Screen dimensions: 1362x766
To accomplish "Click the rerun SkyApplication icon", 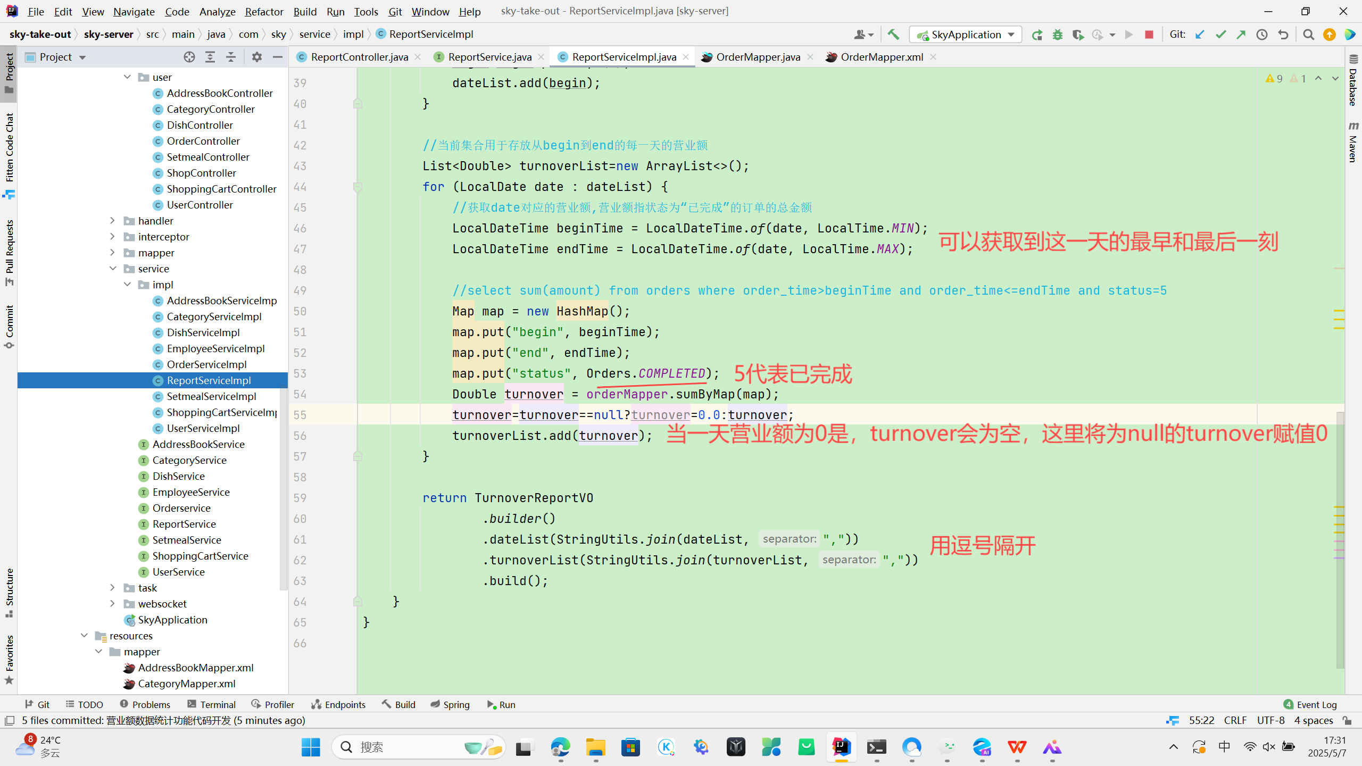I will point(1037,35).
